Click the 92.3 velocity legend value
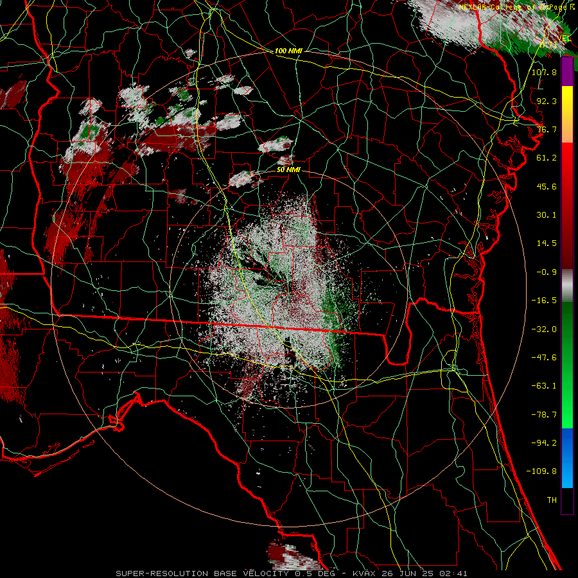 tap(547, 101)
